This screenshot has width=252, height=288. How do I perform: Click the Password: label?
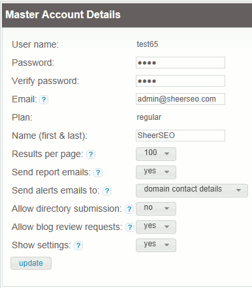click(x=33, y=63)
